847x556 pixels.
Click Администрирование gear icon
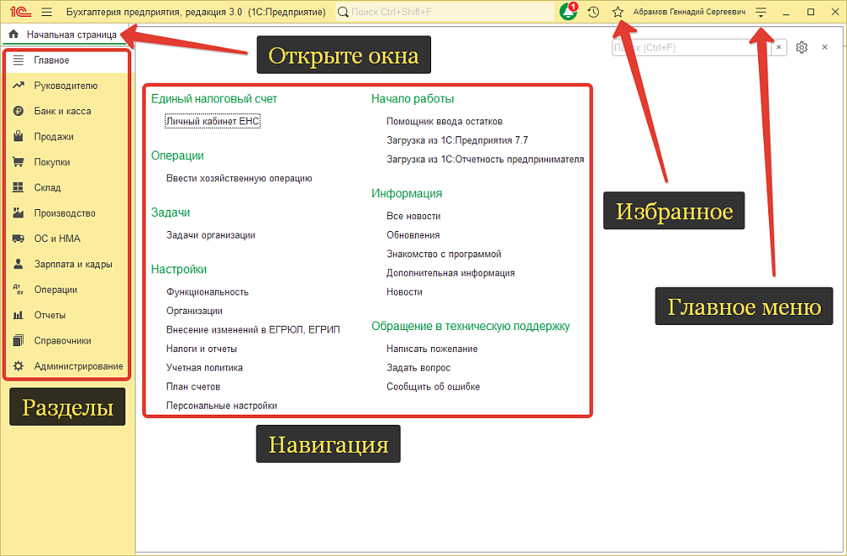(x=19, y=366)
